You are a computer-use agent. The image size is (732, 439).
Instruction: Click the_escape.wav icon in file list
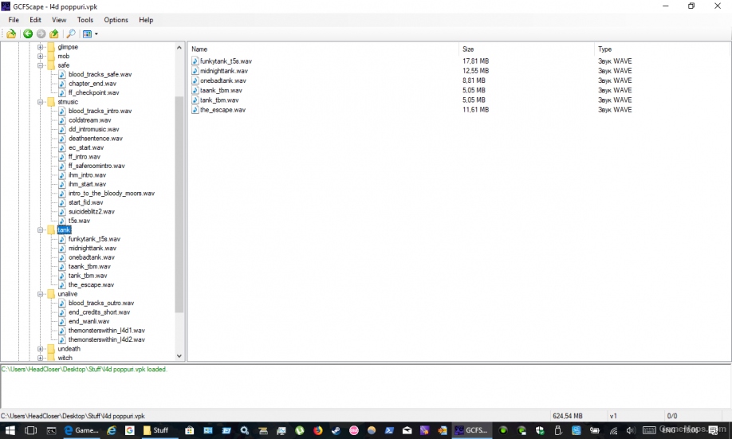coord(195,110)
